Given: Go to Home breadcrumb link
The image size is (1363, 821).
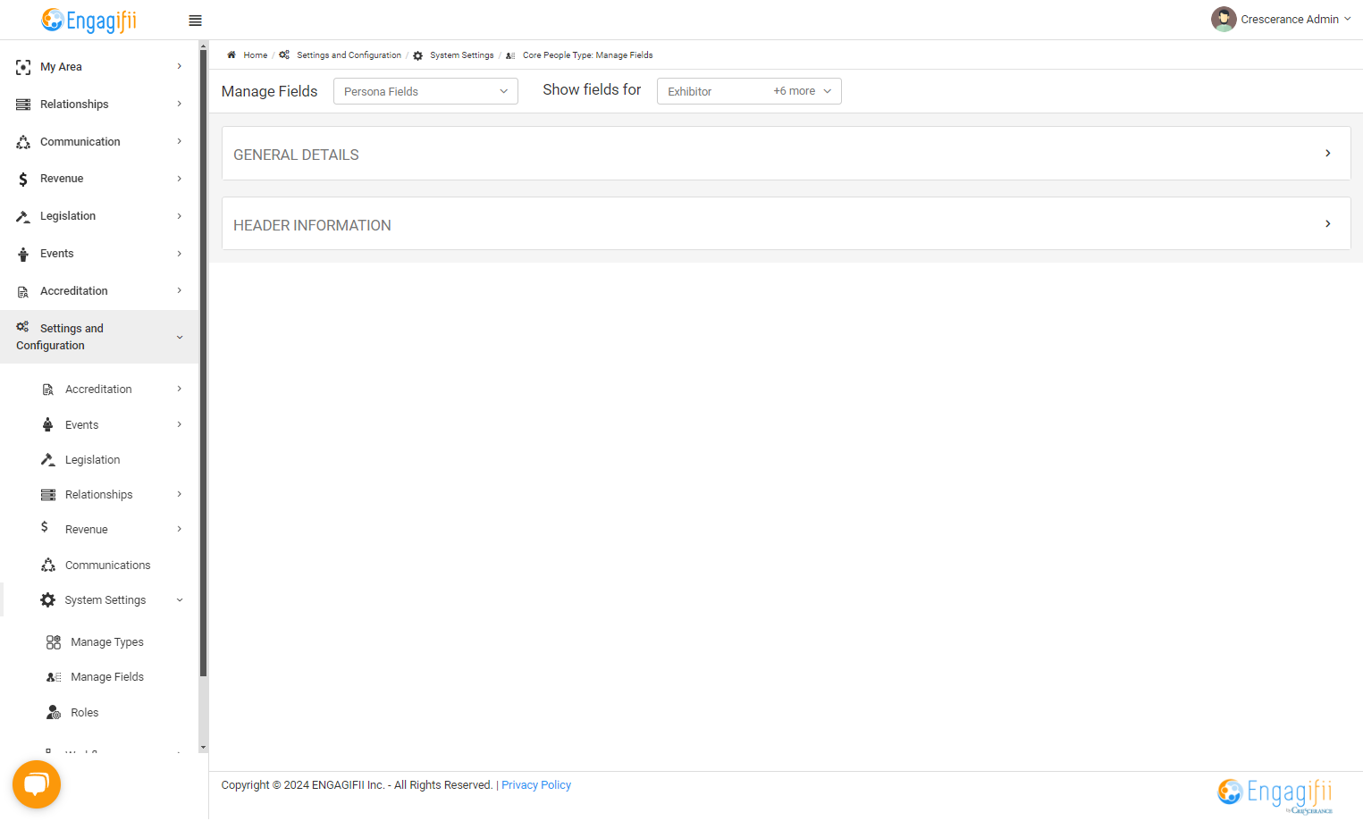Looking at the screenshot, I should 256,55.
